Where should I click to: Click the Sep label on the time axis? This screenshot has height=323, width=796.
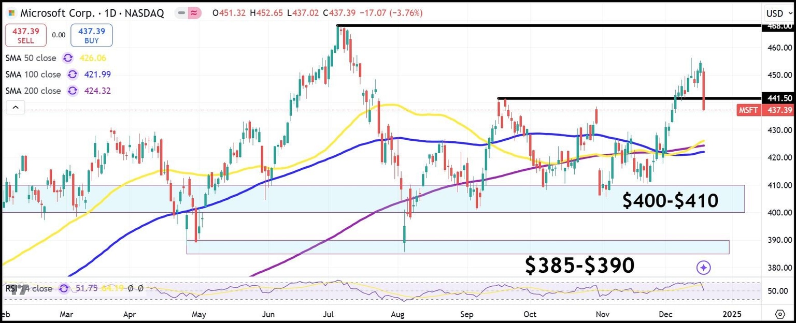tap(467, 314)
